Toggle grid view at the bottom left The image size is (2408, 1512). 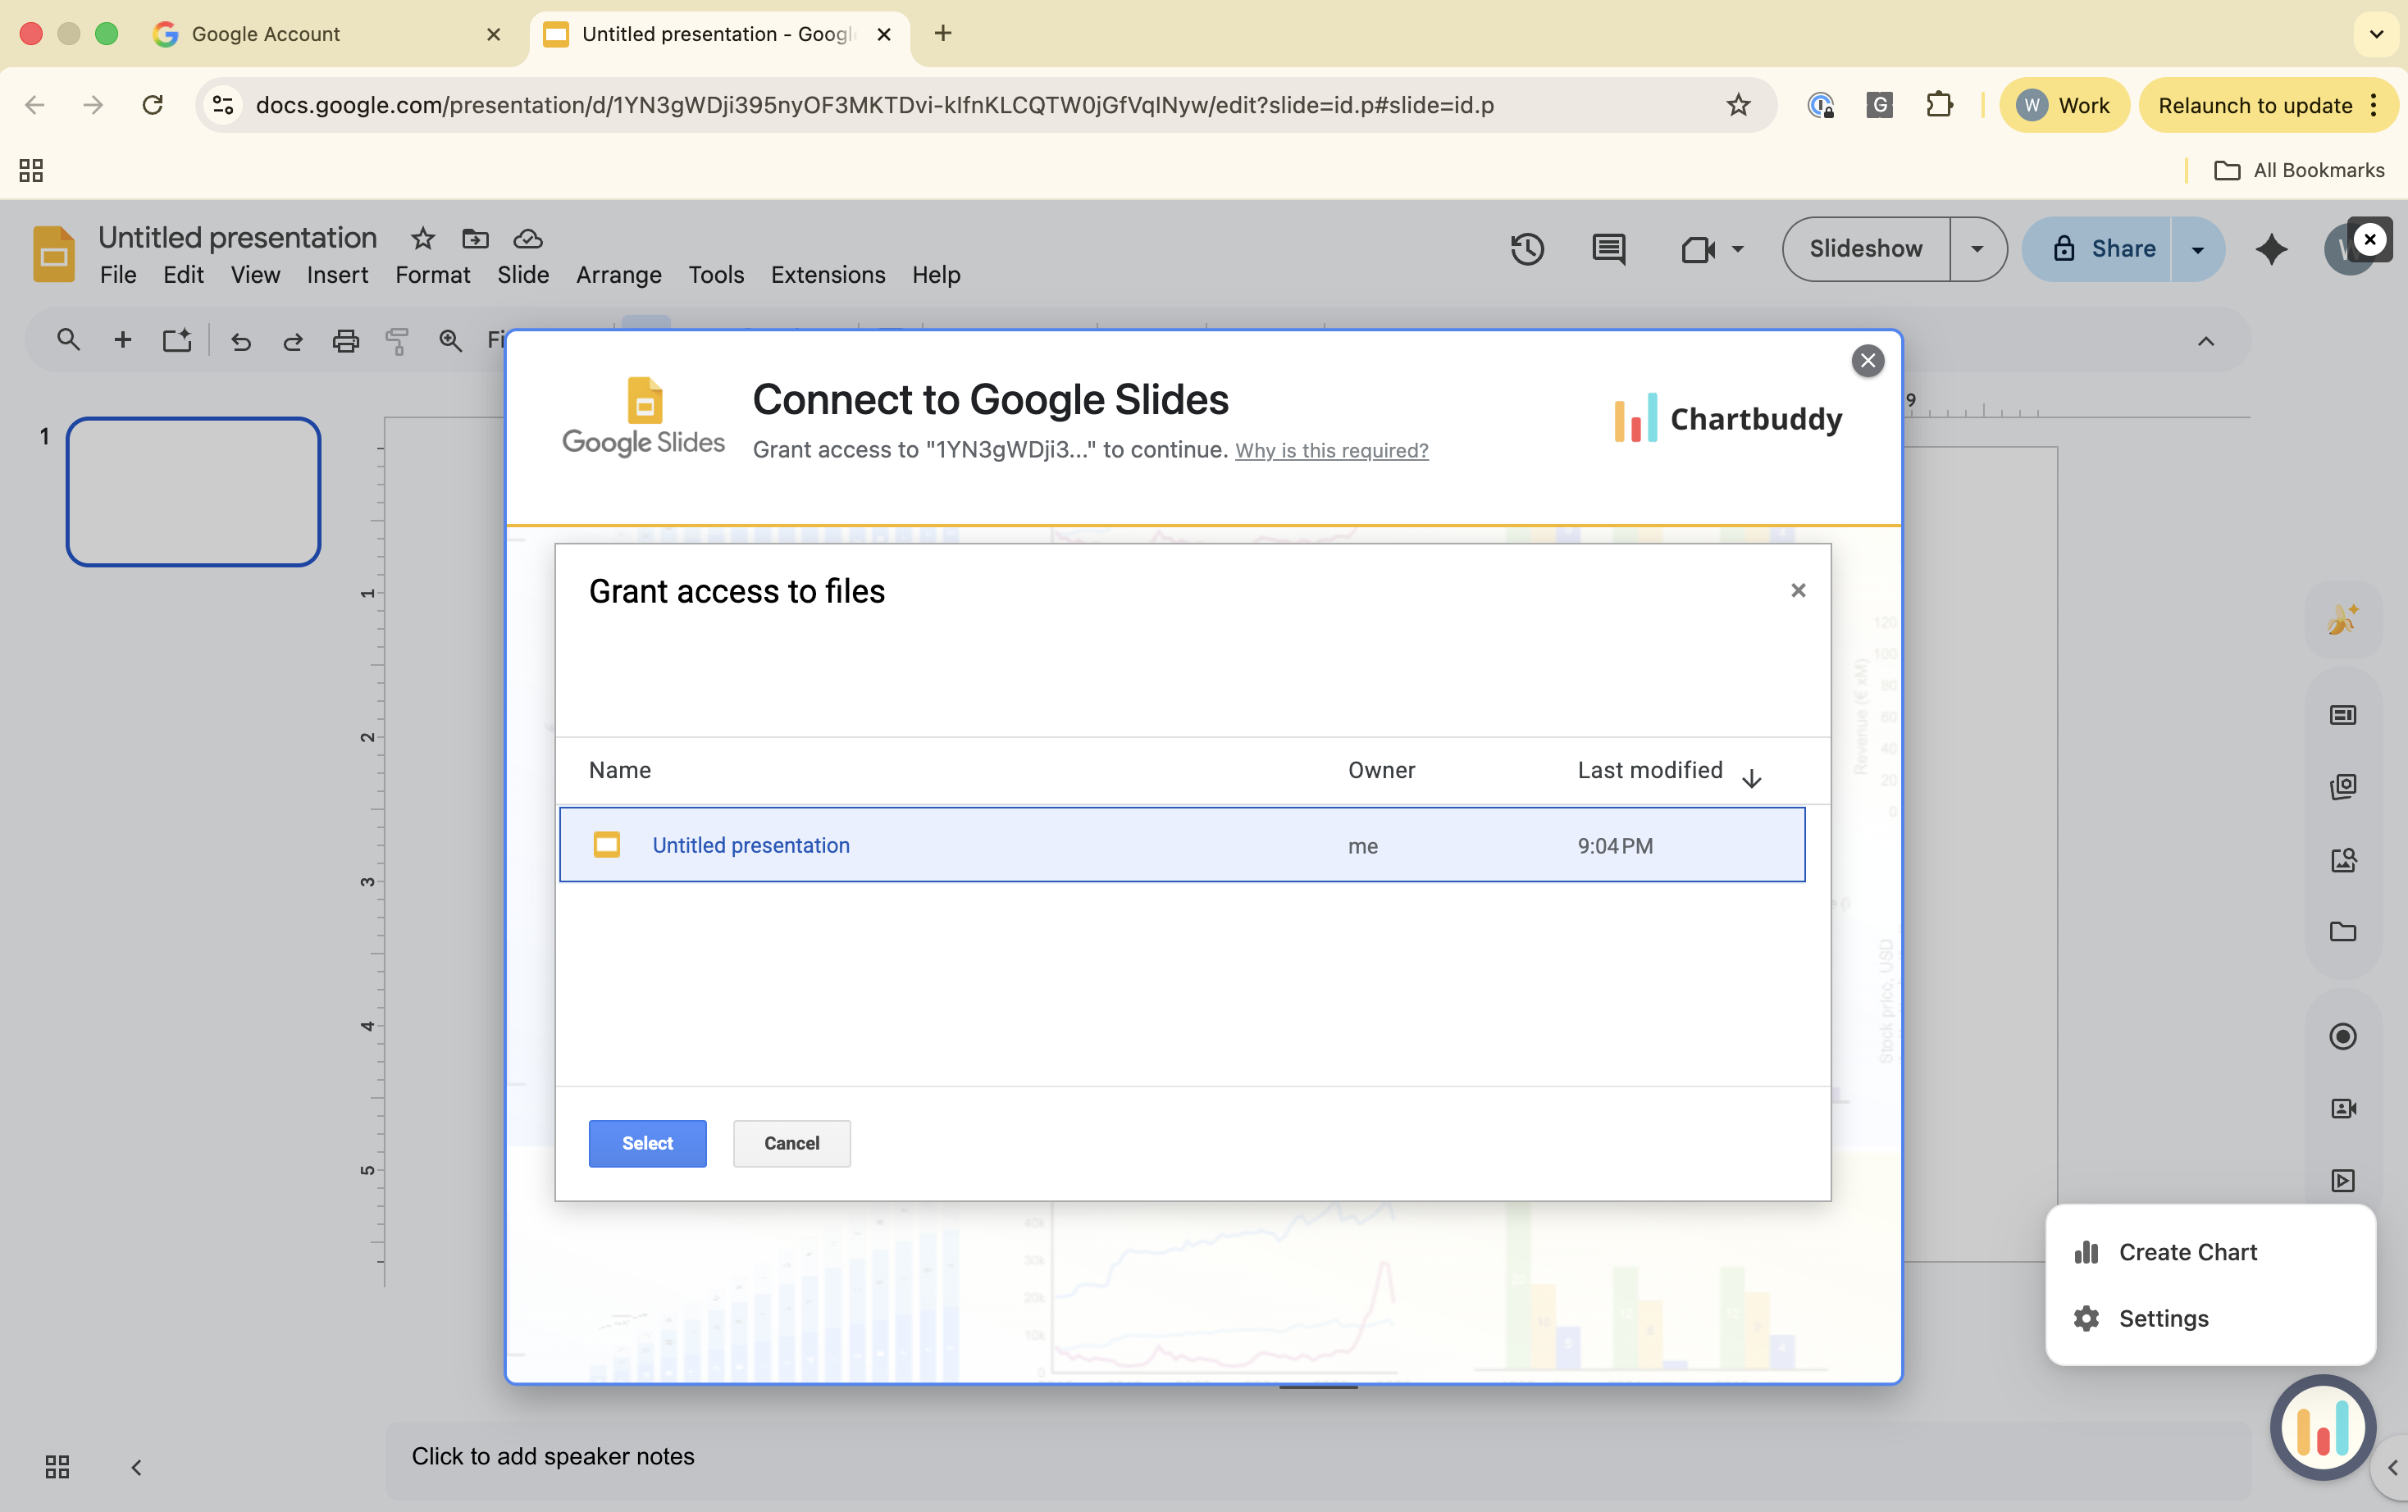[x=56, y=1466]
